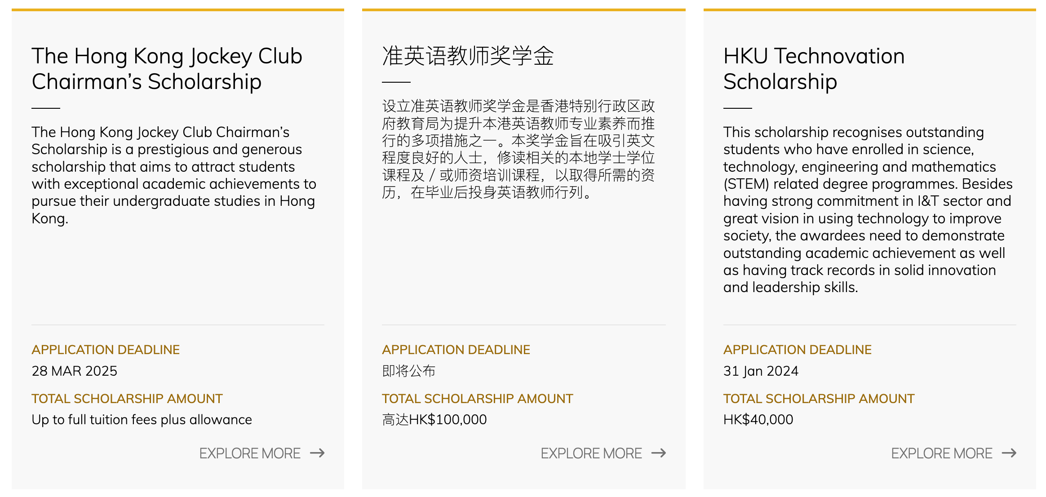This screenshot has height=497, width=1046.
Task: Click Total Scholarship Amount label on Jockey Club card
Action: click(x=127, y=399)
